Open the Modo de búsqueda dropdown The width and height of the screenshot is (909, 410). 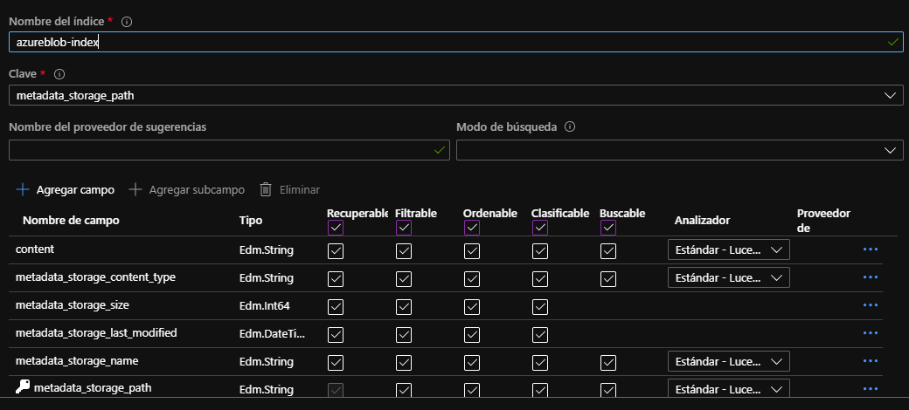point(679,150)
